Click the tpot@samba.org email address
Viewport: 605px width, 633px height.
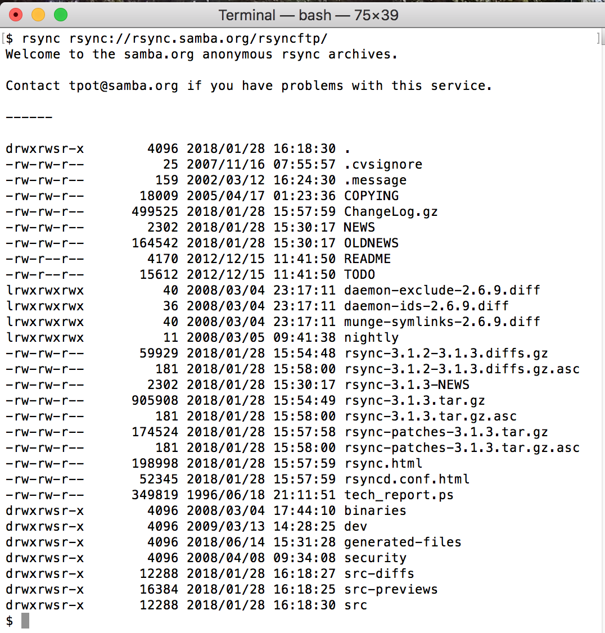pyautogui.click(x=124, y=86)
